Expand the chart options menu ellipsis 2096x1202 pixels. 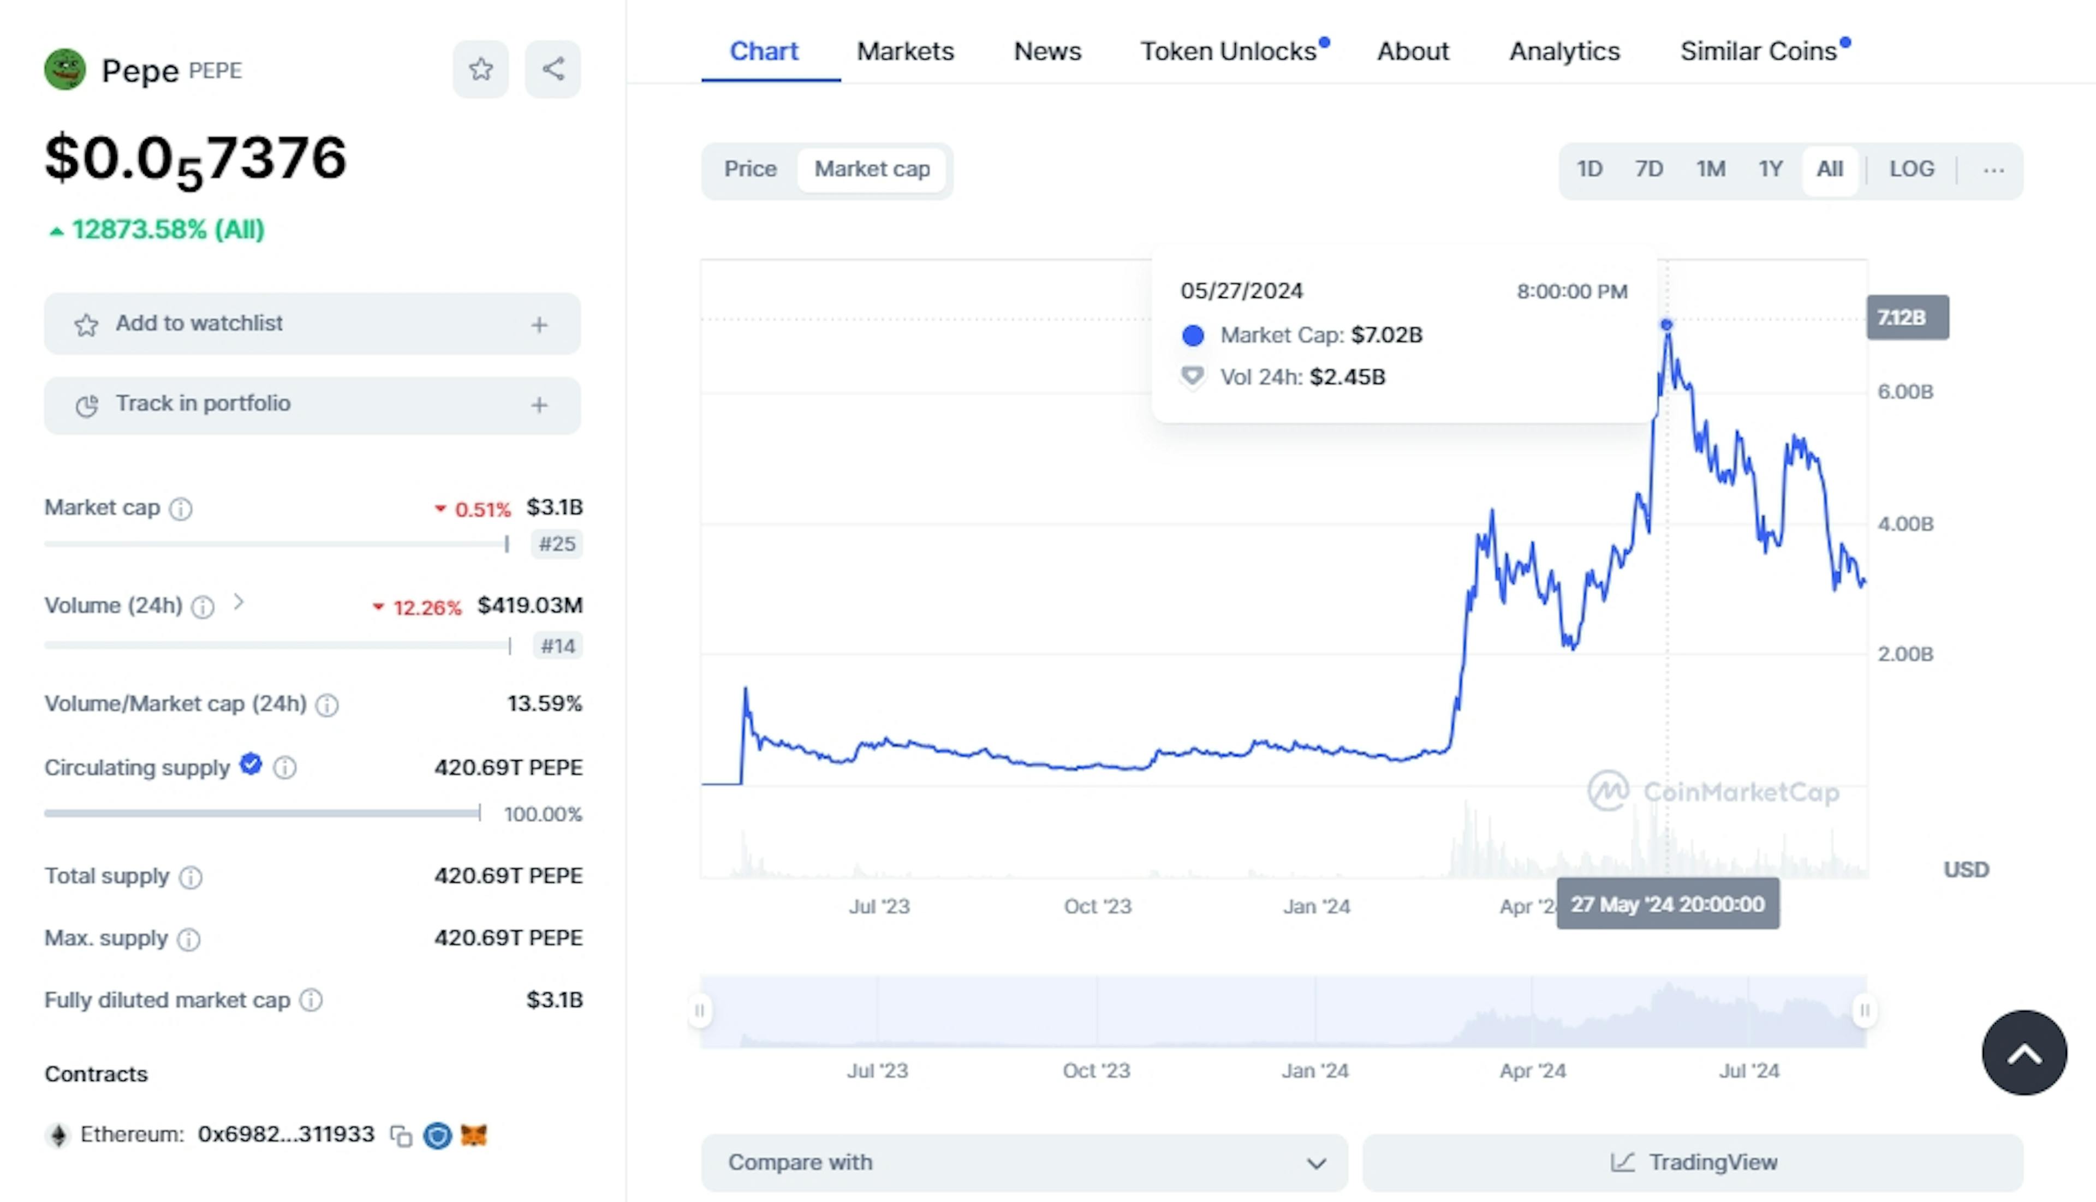point(1994,170)
